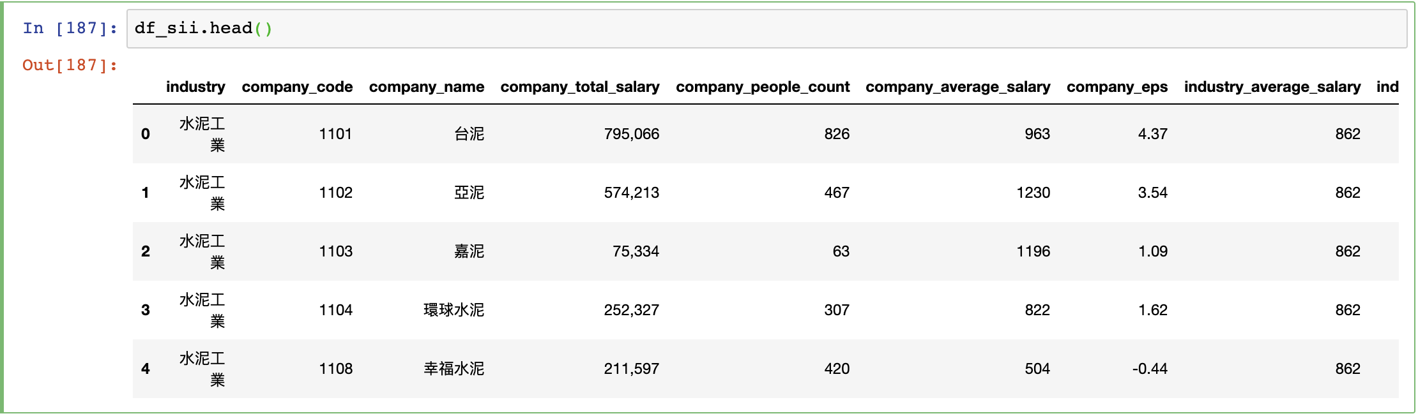
Task: Click row index 0 in the table
Action: [x=146, y=134]
